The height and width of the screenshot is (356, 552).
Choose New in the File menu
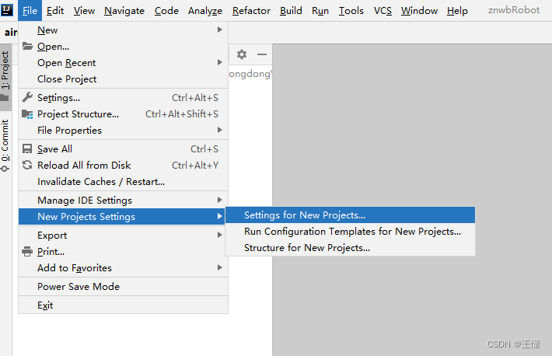123,30
